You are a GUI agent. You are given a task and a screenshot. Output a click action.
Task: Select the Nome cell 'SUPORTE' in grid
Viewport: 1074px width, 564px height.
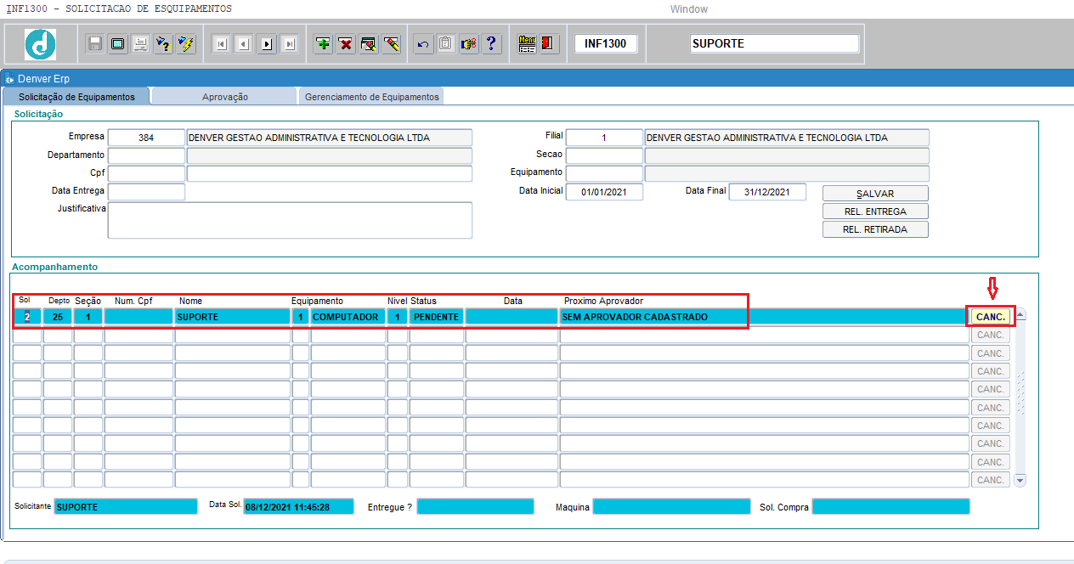[x=233, y=317]
